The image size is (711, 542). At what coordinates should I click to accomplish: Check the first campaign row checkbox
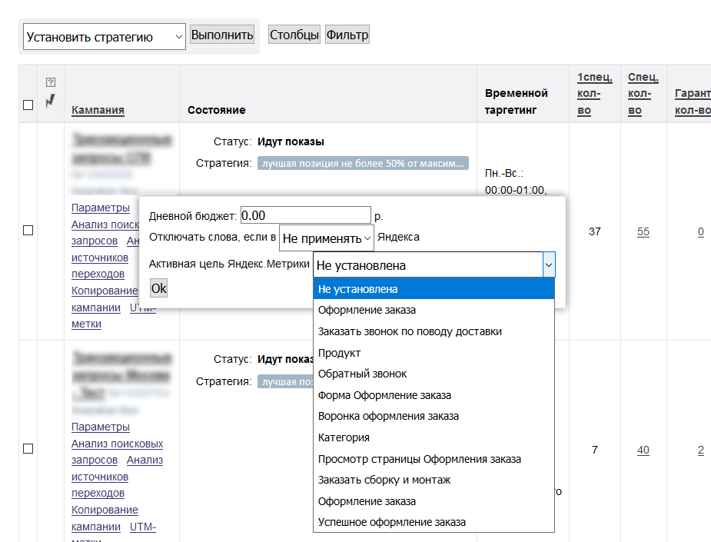(x=28, y=231)
